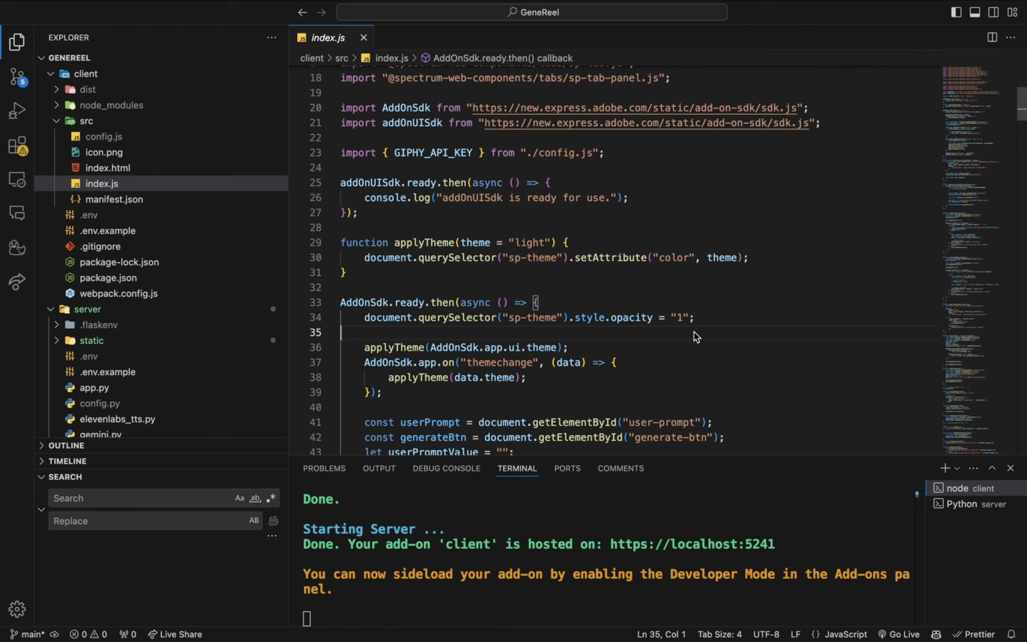This screenshot has width=1027, height=642.
Task: Customize layout icon in title bar
Action: (1012, 12)
